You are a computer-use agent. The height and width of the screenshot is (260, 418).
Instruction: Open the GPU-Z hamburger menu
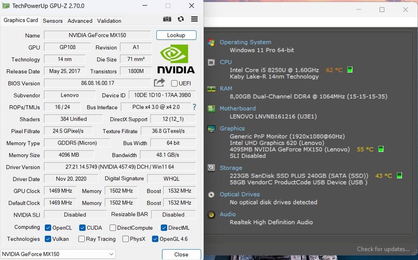point(194,19)
